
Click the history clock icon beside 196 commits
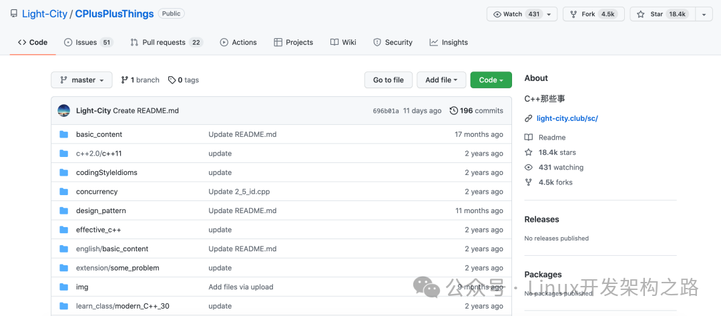point(453,110)
